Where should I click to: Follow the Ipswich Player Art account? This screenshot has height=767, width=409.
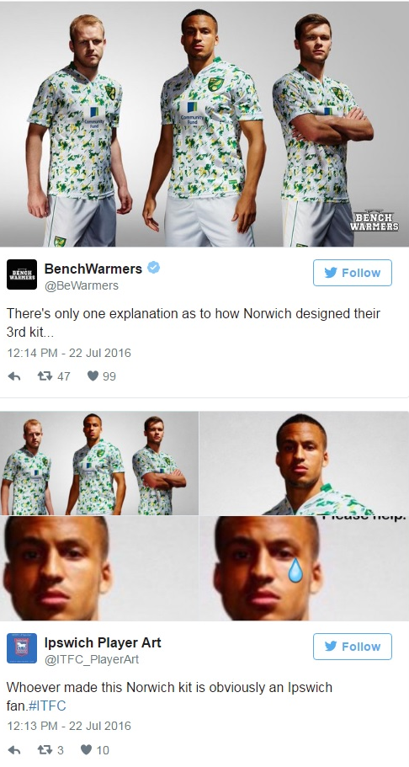pyautogui.click(x=353, y=646)
